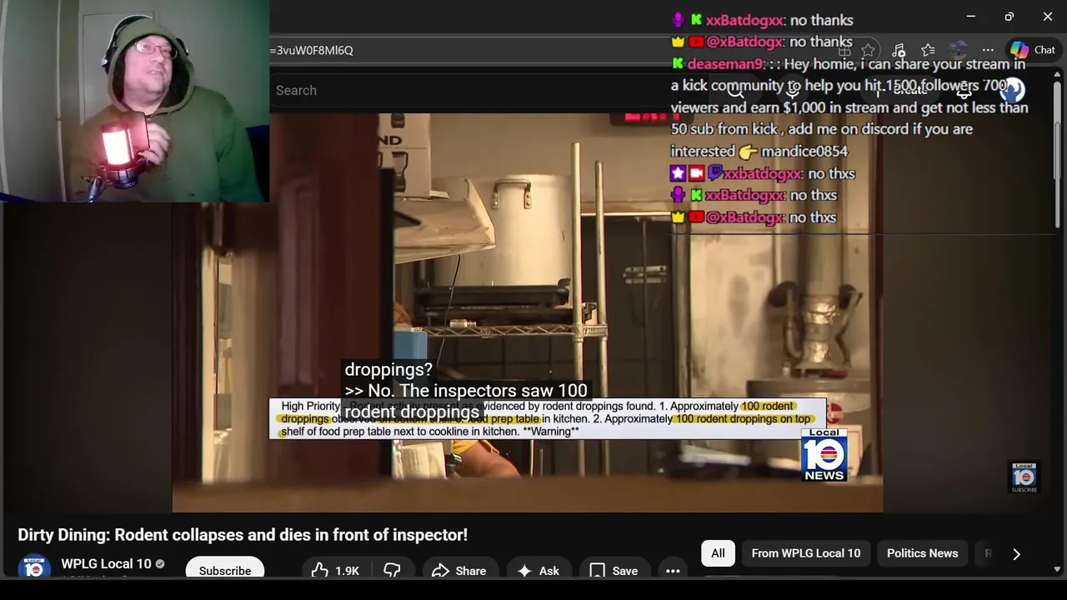
Task: Select the All filter chip
Action: point(718,553)
